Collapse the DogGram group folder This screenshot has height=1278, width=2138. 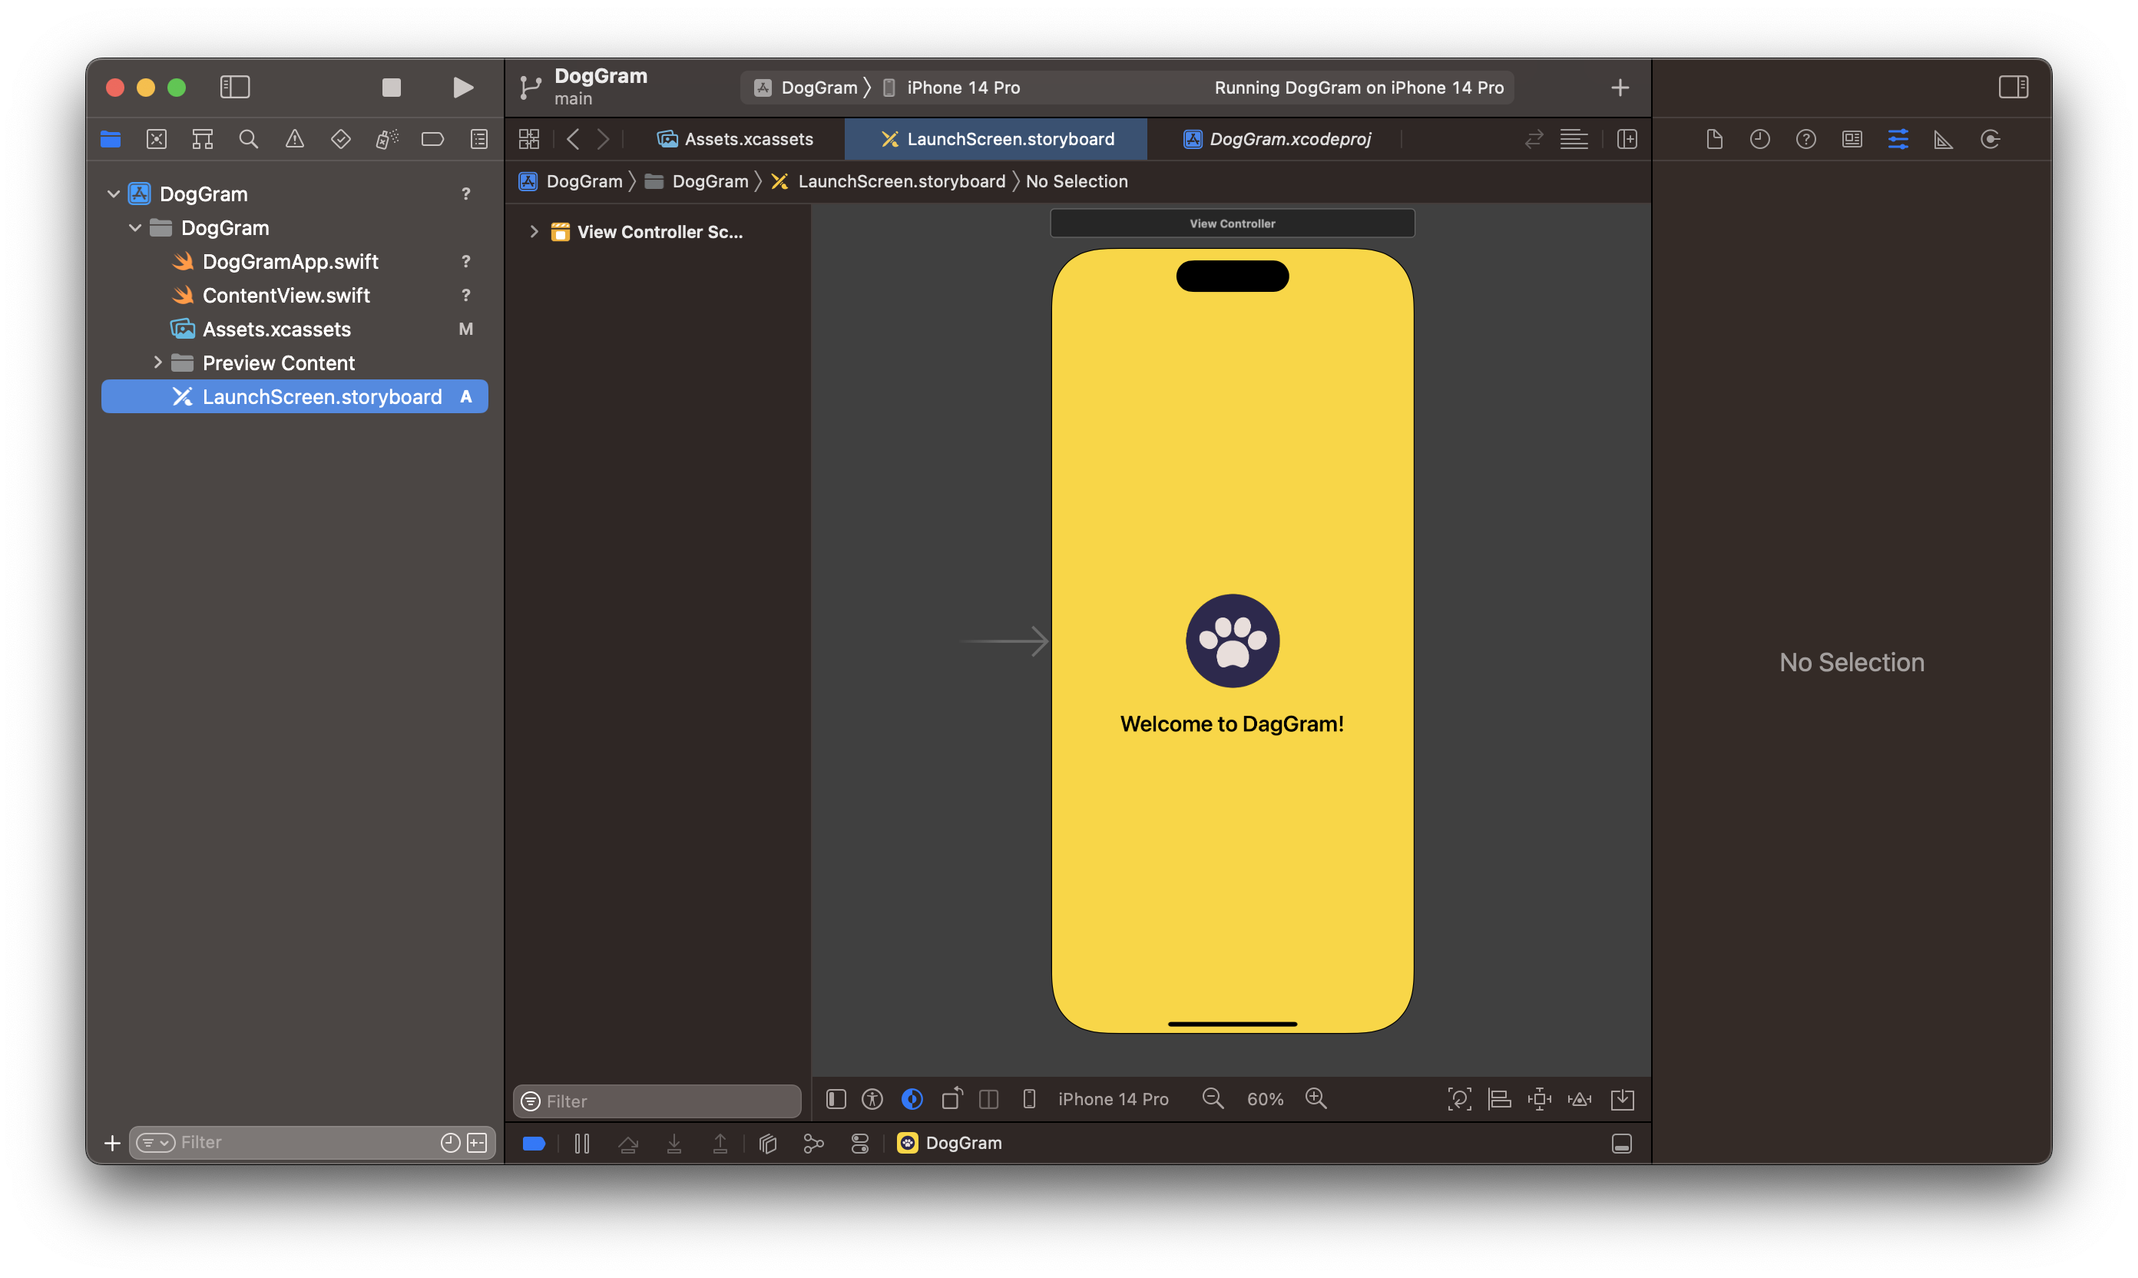point(135,227)
